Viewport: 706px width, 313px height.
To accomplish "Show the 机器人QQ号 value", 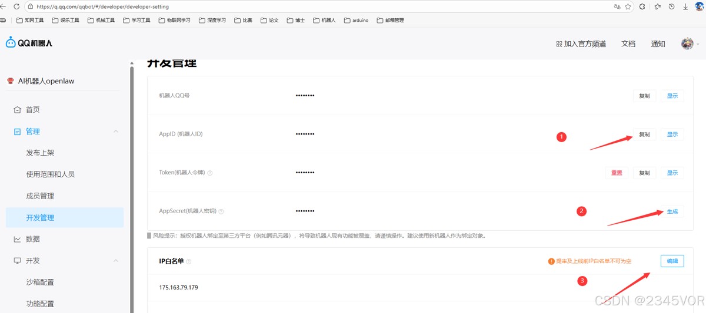I will (x=672, y=96).
